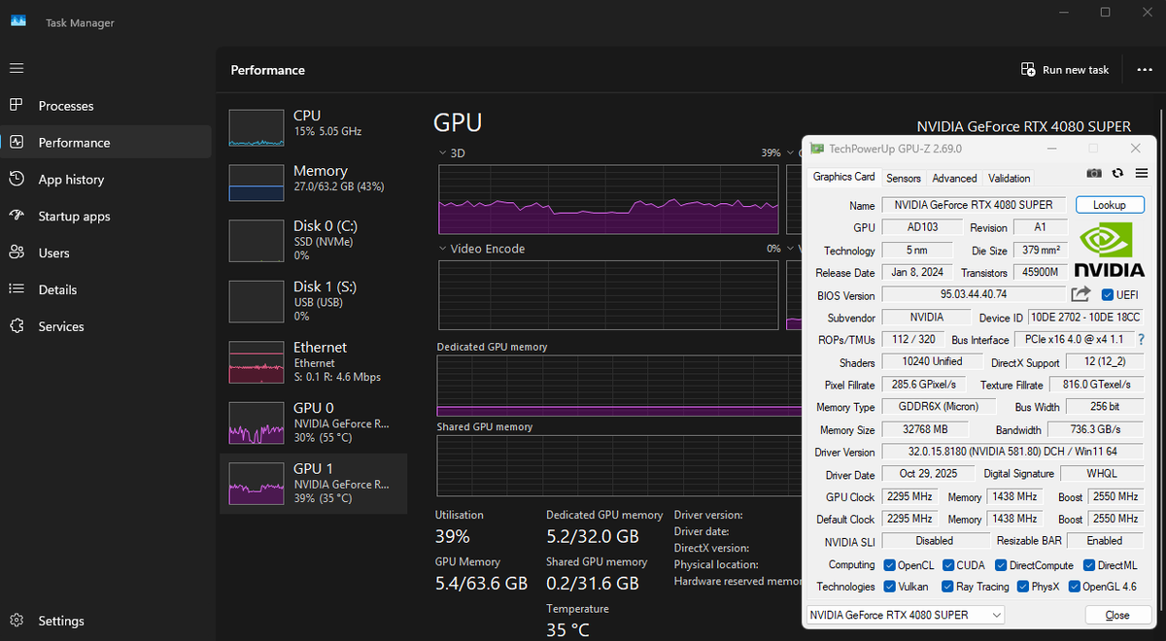Screen dimensions: 1166x641
Task: Select GPU 1 performance item
Action: tap(314, 483)
